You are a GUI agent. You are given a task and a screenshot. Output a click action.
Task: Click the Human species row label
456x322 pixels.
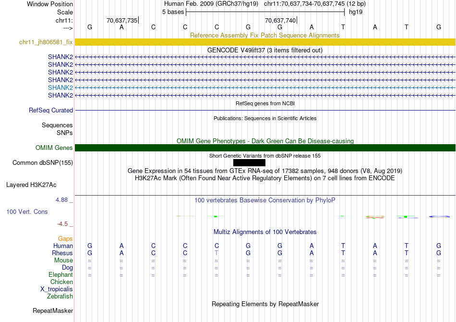[63, 246]
